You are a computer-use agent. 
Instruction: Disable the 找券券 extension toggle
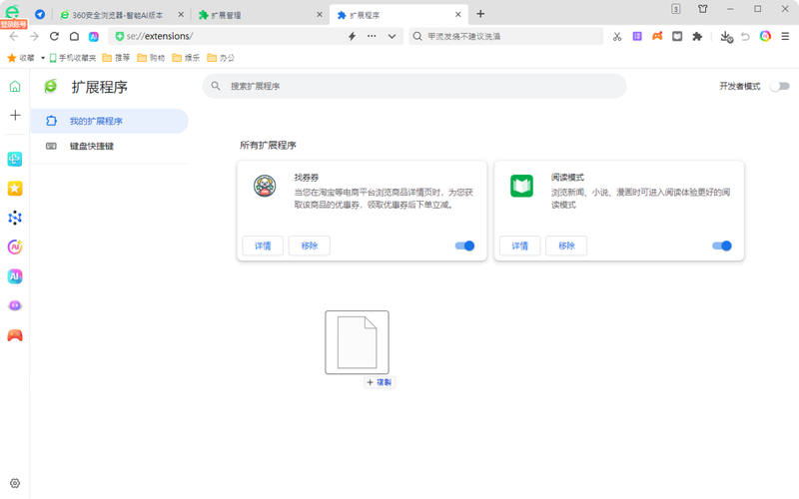click(464, 246)
